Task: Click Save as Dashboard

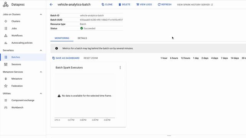Action: point(66,58)
